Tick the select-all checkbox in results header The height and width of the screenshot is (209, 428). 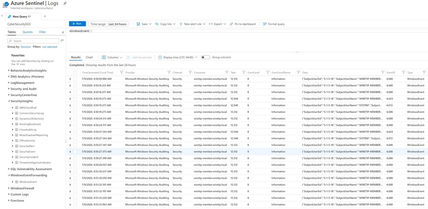point(75,73)
